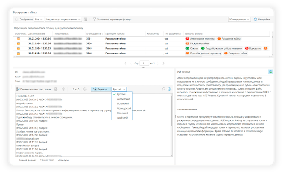Viewport: 283px width, 173px height.
Task: Open the 50 инцидентов dropdown
Action: [239, 19]
